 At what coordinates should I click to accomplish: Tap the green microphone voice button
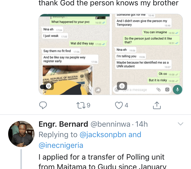point(178,90)
